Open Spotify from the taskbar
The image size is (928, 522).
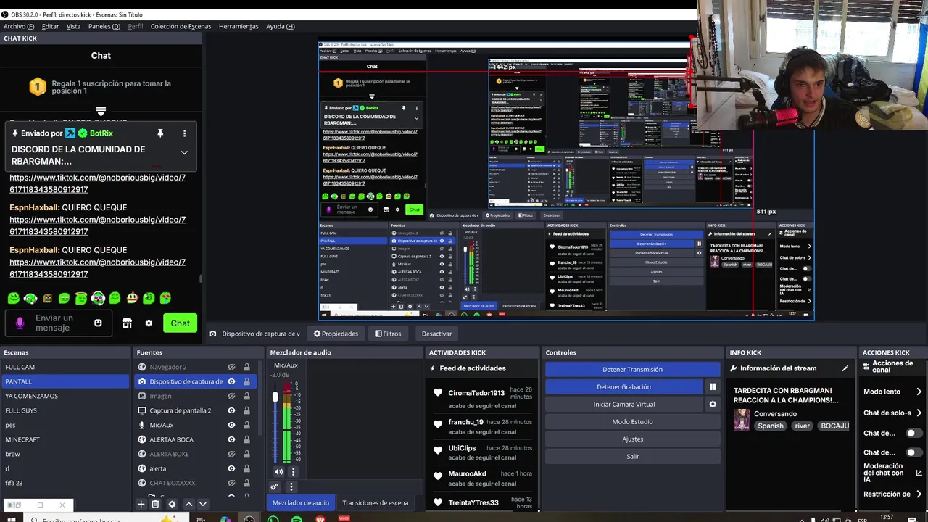coord(297,519)
